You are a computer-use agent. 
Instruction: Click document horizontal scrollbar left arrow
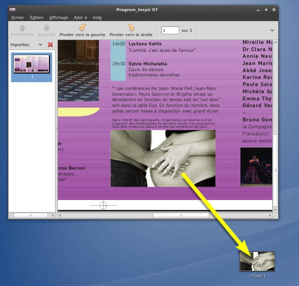coord(60,215)
